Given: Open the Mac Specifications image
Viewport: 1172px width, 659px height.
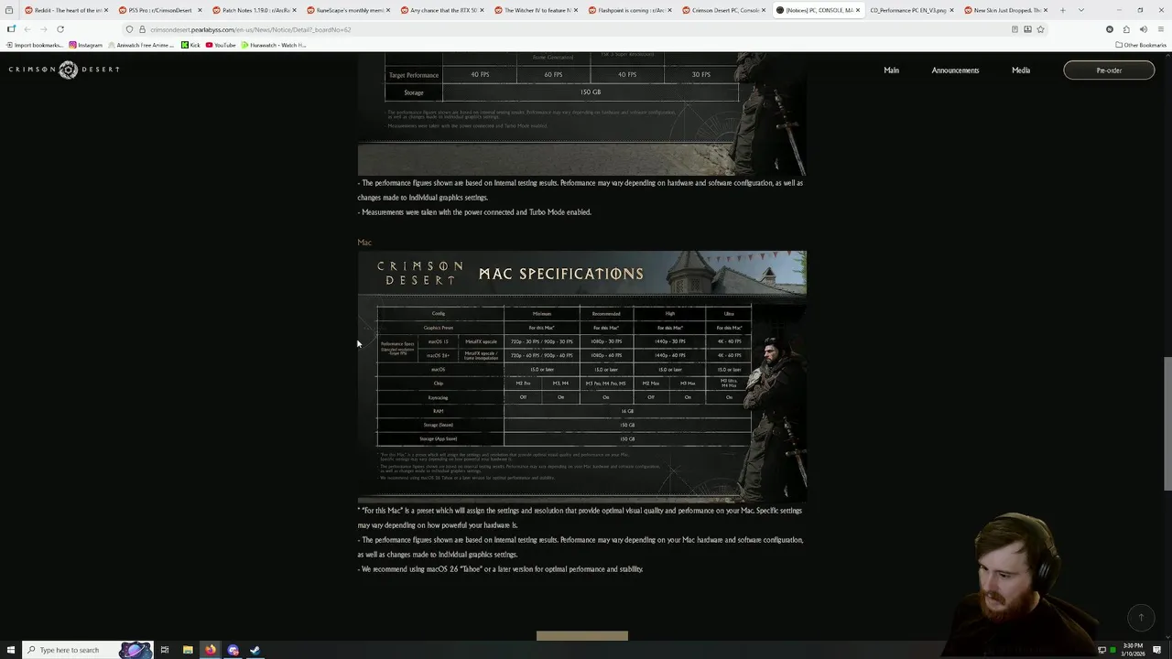Looking at the screenshot, I should point(581,376).
